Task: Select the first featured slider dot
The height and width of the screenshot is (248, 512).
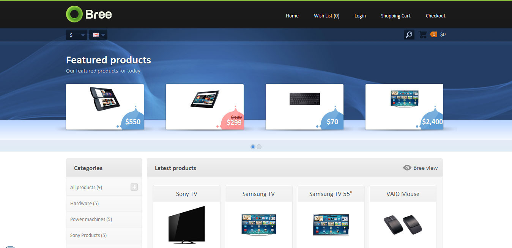Action: (253, 147)
